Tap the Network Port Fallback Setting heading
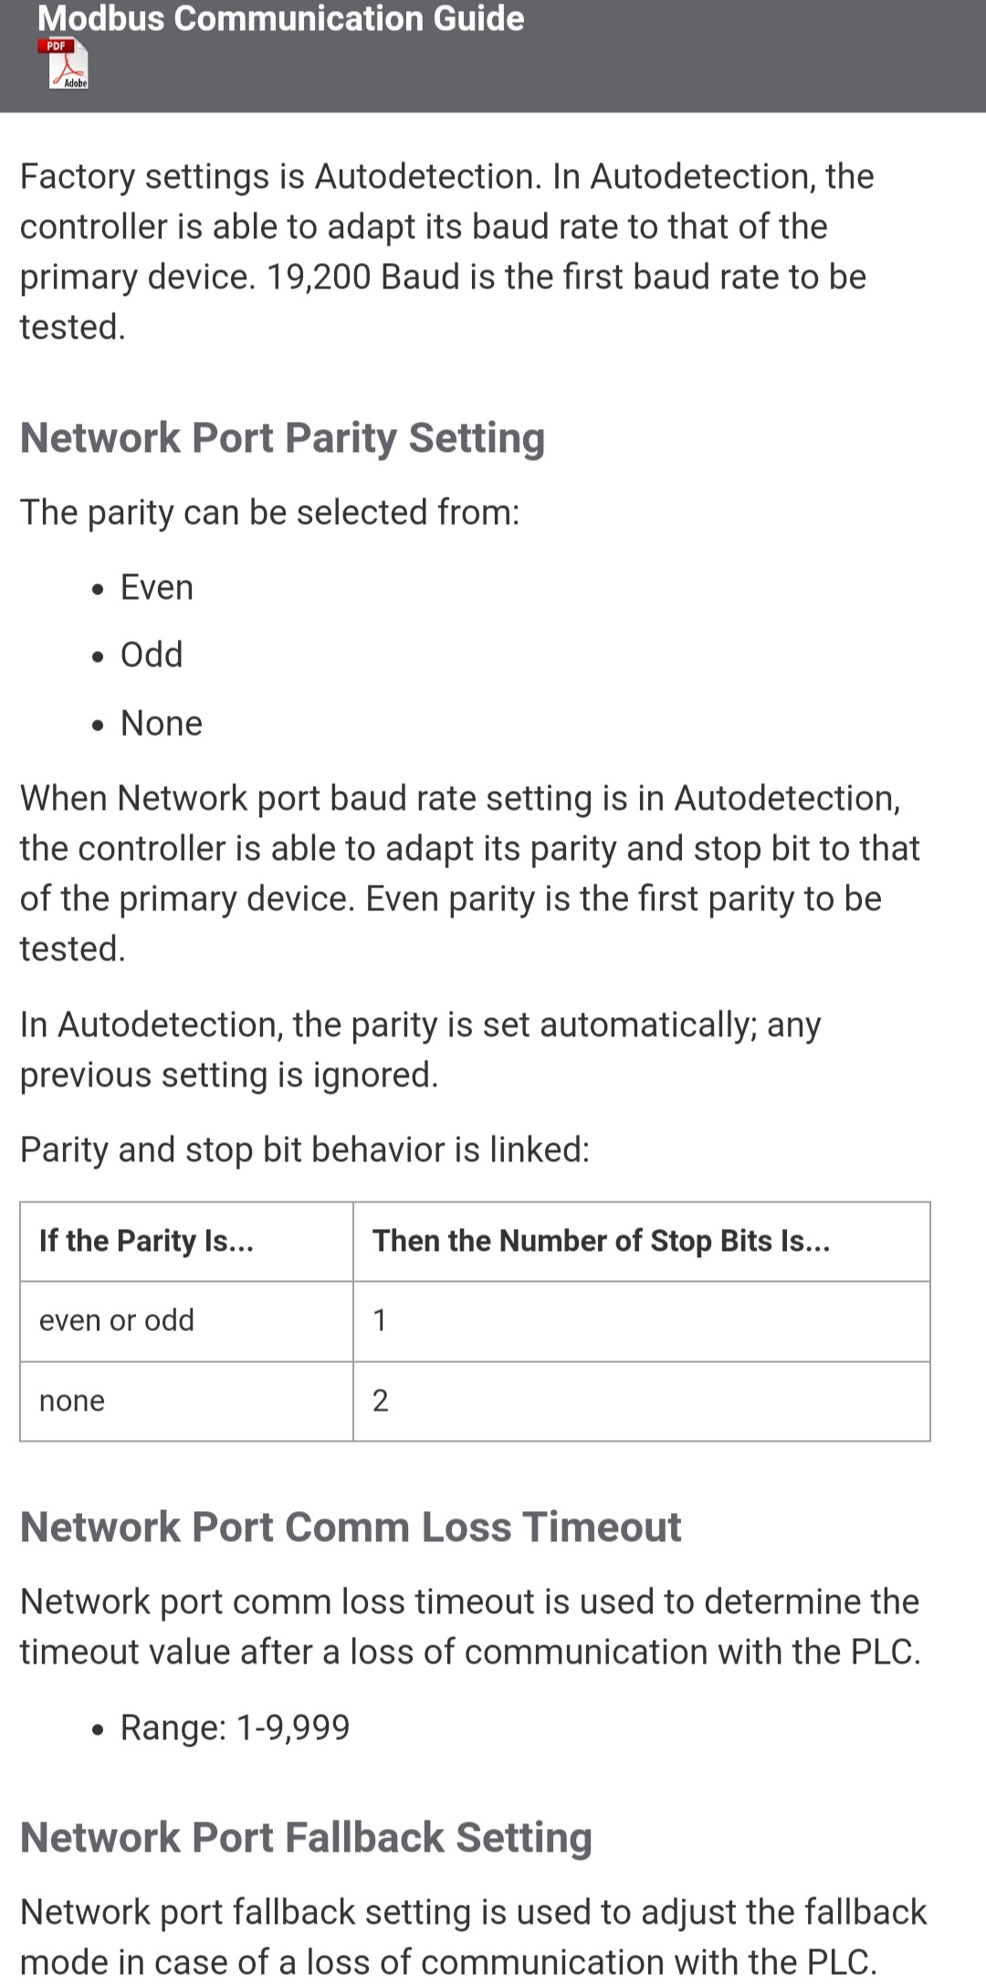 (306, 1837)
